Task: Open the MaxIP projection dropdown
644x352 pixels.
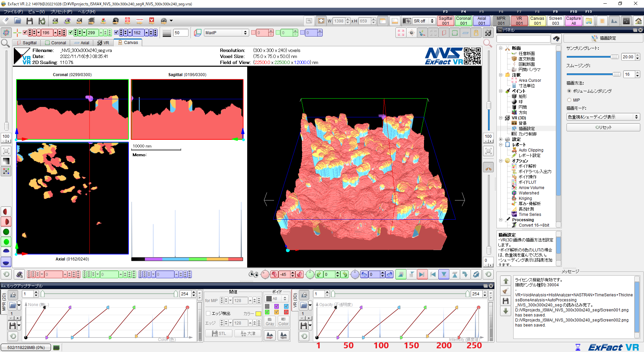Action: point(226,33)
